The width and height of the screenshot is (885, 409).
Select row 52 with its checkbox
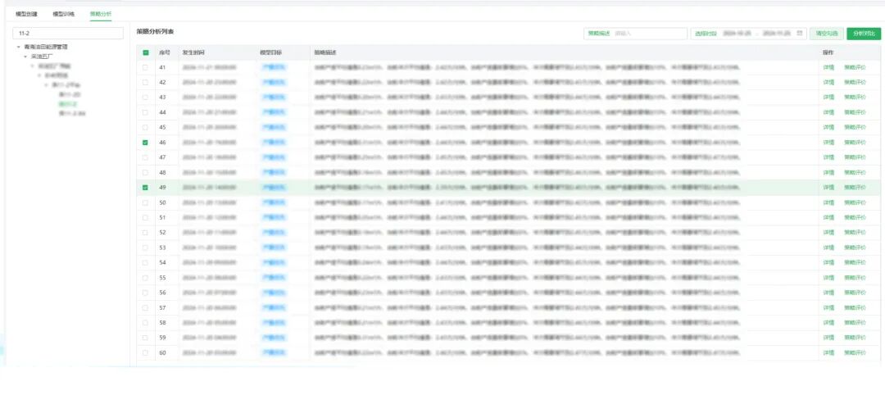point(146,233)
